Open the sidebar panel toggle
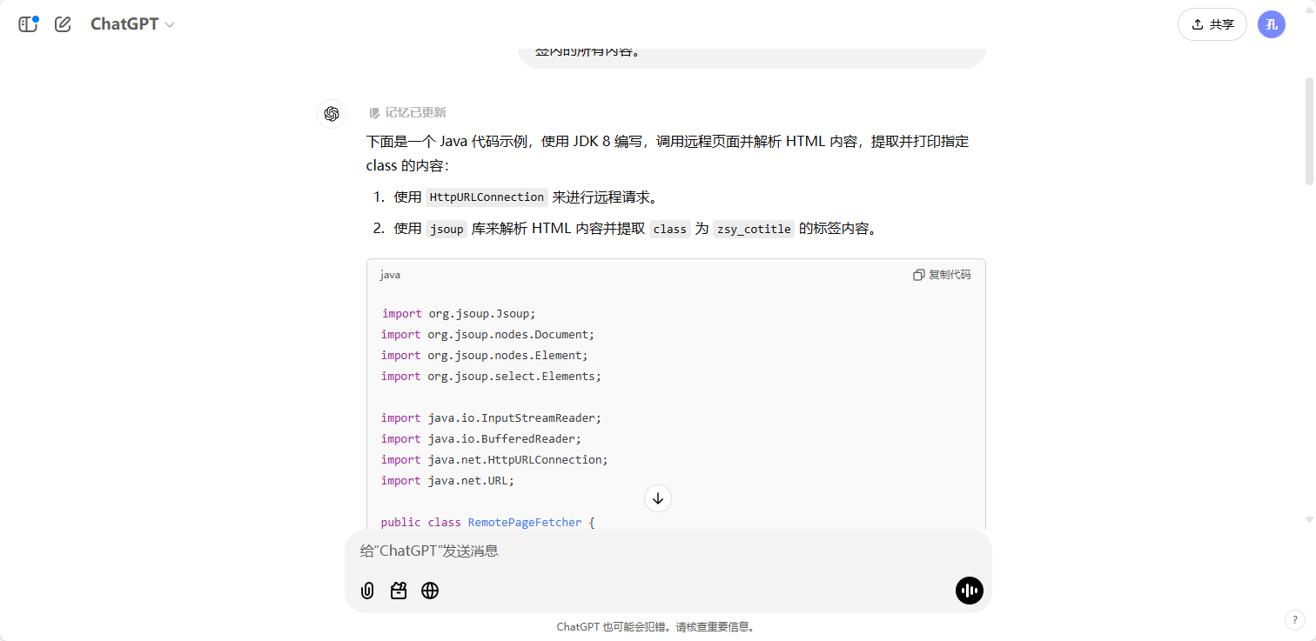This screenshot has height=641, width=1316. pyautogui.click(x=29, y=24)
